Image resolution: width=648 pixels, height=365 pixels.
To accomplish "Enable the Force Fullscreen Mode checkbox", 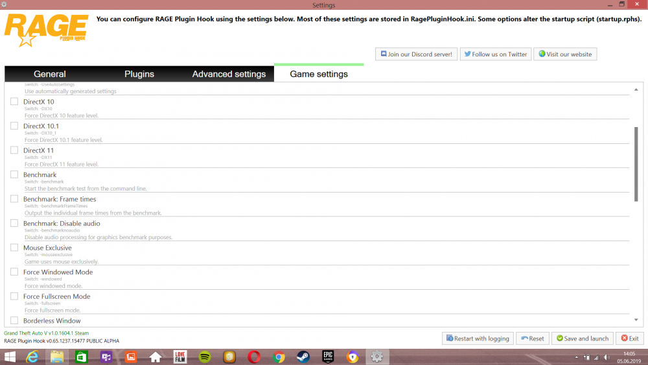I will coord(14,296).
